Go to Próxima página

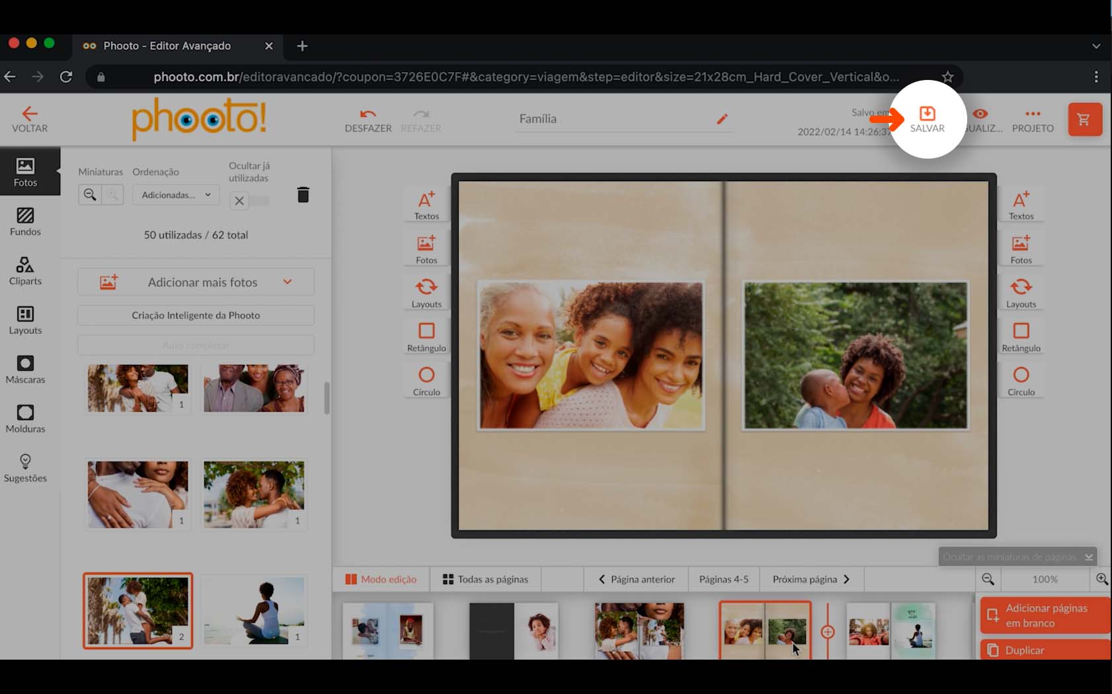coord(811,579)
